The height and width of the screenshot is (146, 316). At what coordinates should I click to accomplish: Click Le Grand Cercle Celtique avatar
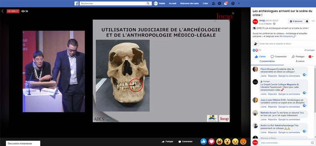click(255, 82)
